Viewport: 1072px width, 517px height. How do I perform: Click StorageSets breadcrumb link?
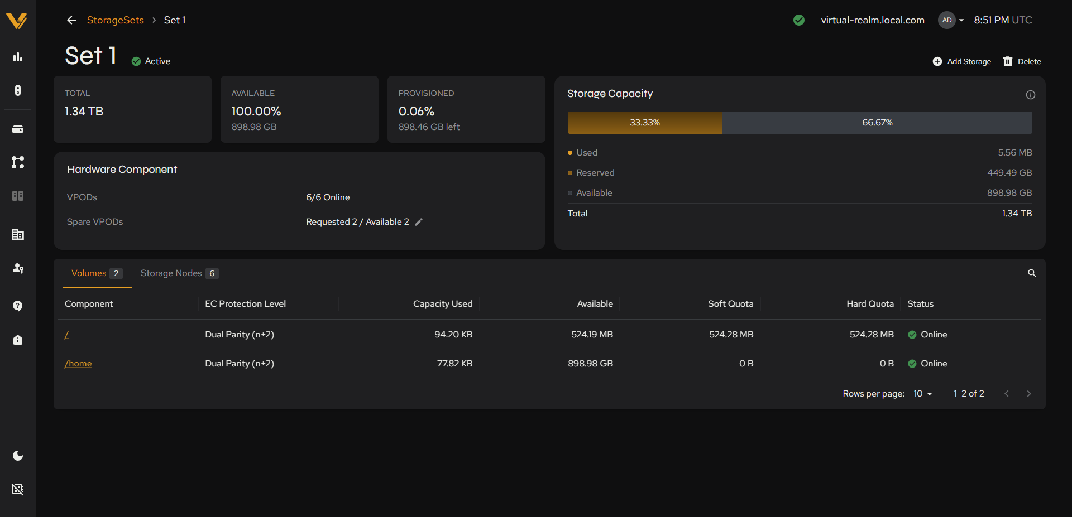point(115,20)
